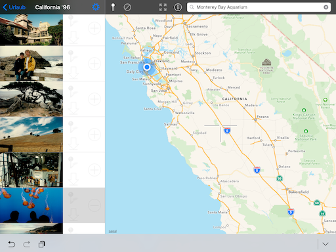This screenshot has width=336, height=252.
Task: Tap download arrow on golden hills row
Action: (73, 144)
